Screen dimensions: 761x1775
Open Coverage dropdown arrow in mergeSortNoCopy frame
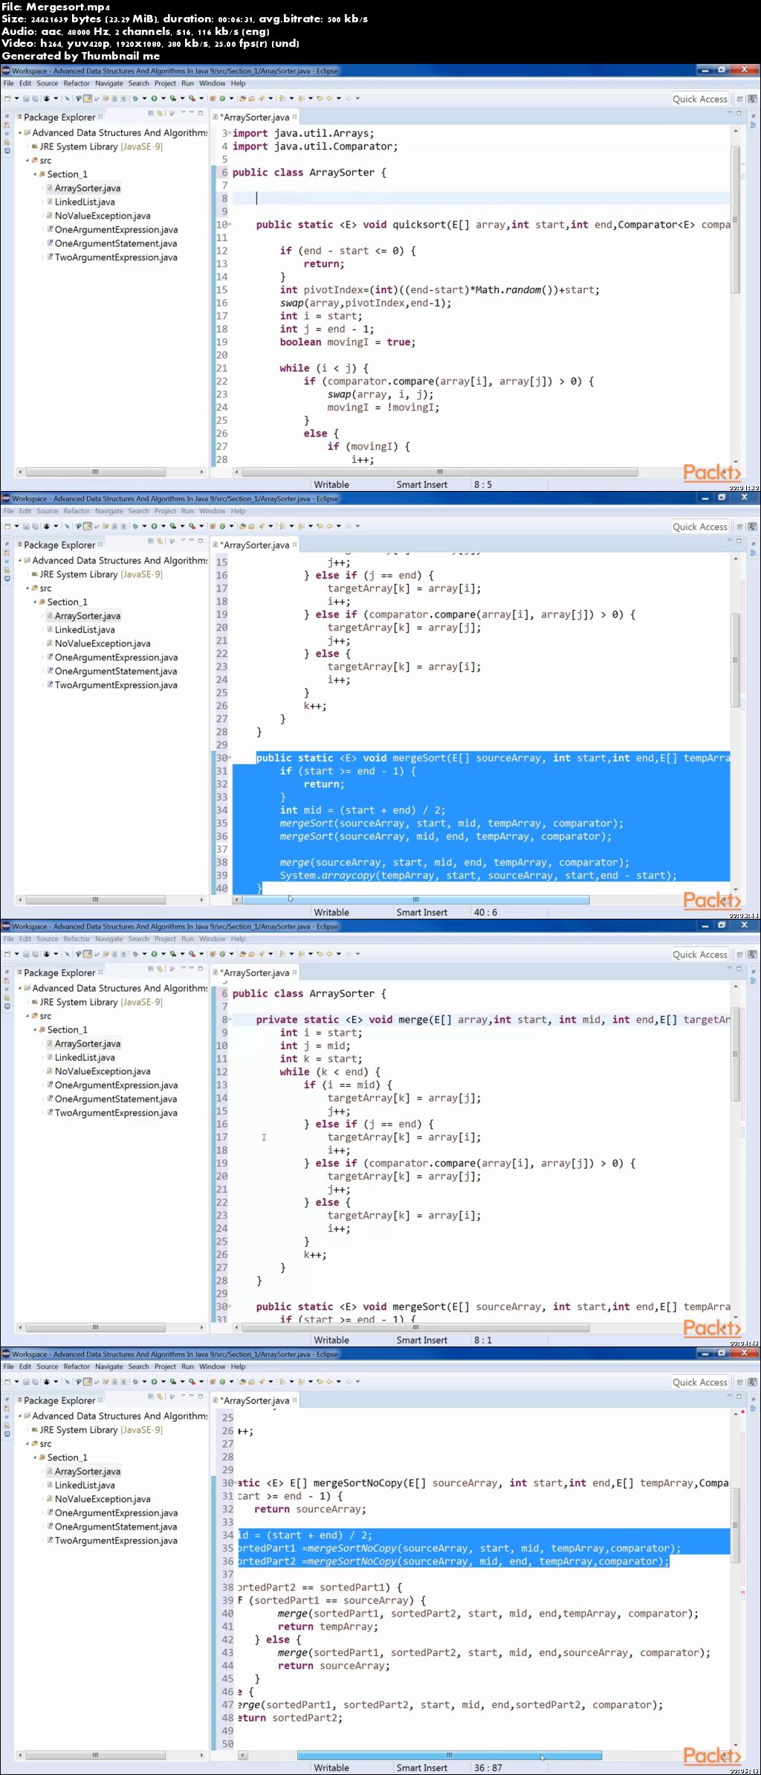[183, 1381]
